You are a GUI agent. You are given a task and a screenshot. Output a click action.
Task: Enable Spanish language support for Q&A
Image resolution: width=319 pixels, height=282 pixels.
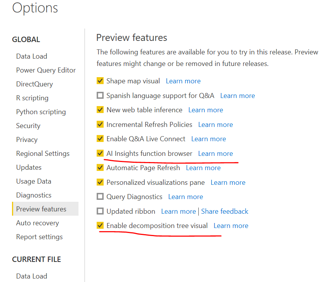(x=100, y=96)
